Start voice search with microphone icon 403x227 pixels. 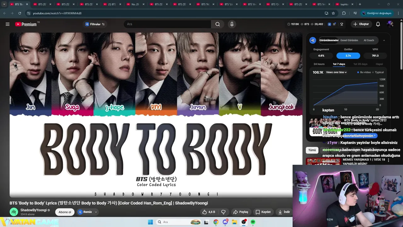pyautogui.click(x=232, y=24)
